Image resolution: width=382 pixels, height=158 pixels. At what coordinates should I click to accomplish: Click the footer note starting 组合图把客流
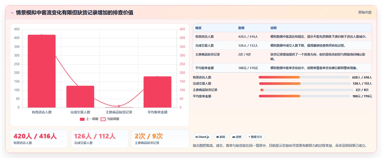(x=280, y=146)
